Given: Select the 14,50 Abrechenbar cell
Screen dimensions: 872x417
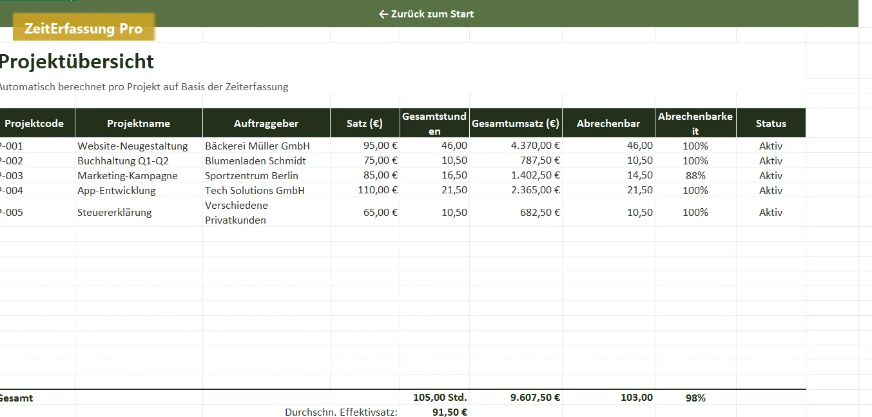Looking at the screenshot, I should [608, 175].
